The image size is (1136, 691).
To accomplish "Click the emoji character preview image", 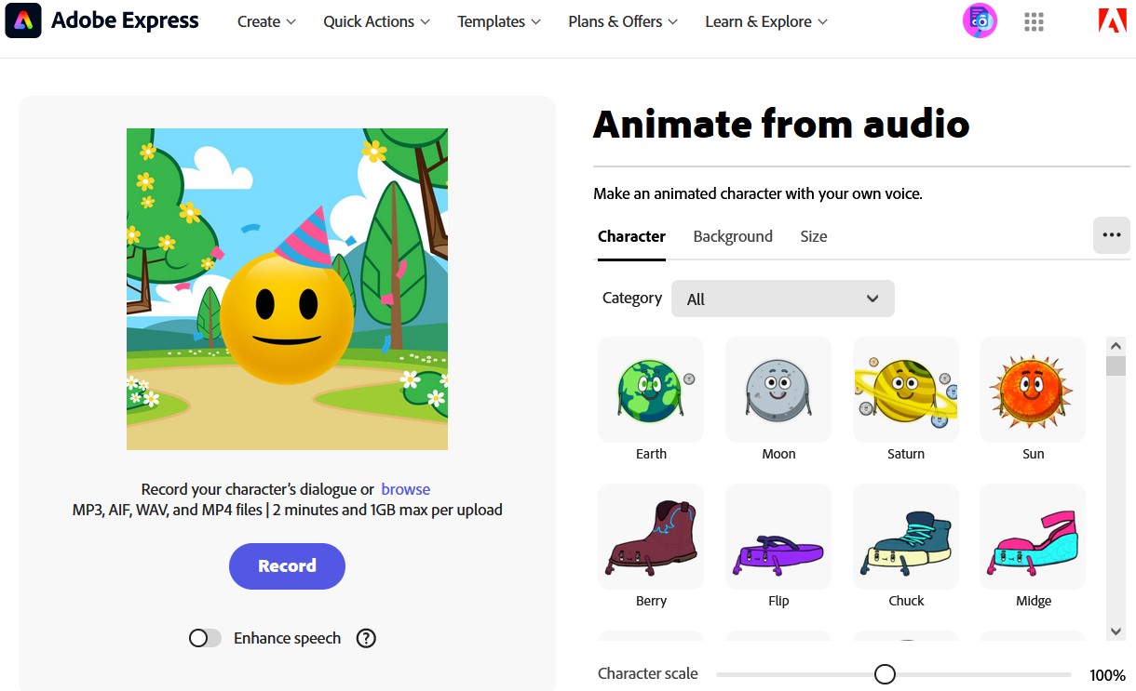I will pos(287,289).
